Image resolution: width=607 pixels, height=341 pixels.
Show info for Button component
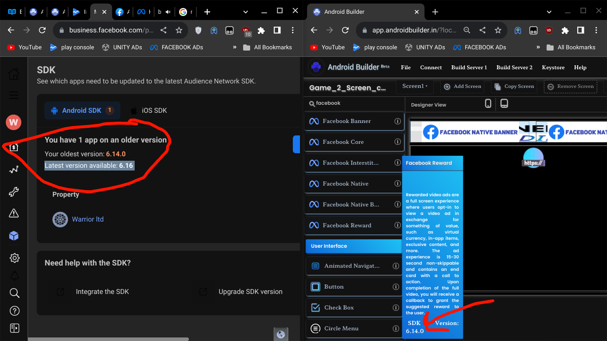[x=395, y=287]
